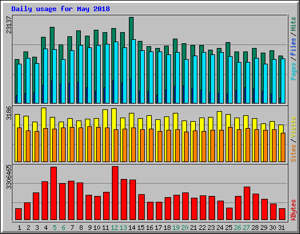Click the KBytes legend label
This screenshot has width=300, height=234.
294,210
